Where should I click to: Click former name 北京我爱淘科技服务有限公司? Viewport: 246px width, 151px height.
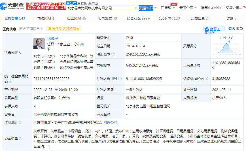(x=56, y=114)
